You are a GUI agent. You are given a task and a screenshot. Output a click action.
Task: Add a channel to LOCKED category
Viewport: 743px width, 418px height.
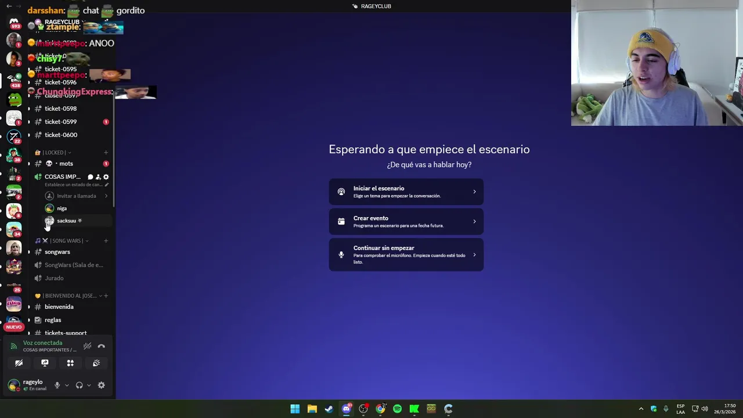tap(106, 153)
